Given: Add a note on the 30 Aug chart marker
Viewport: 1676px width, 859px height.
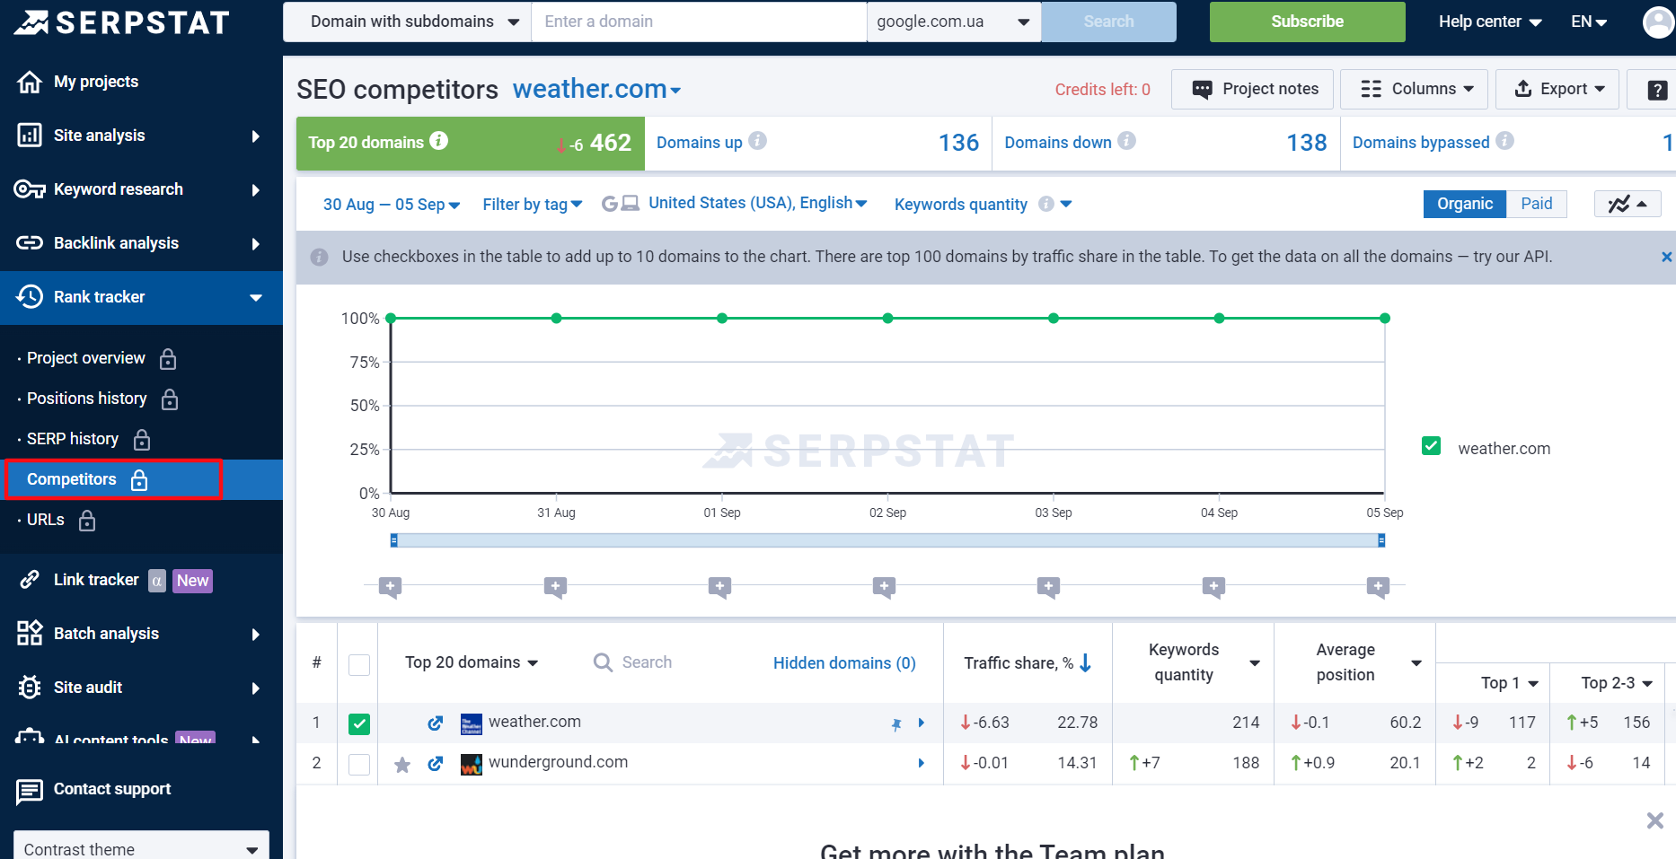Looking at the screenshot, I should click(390, 587).
